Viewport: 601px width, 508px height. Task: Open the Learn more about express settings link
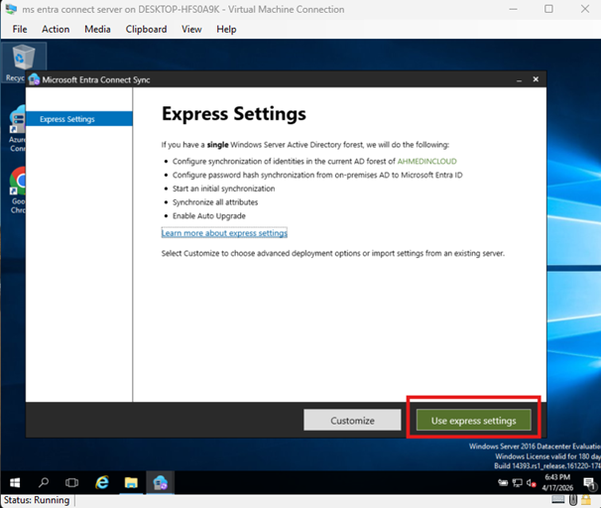click(x=224, y=233)
